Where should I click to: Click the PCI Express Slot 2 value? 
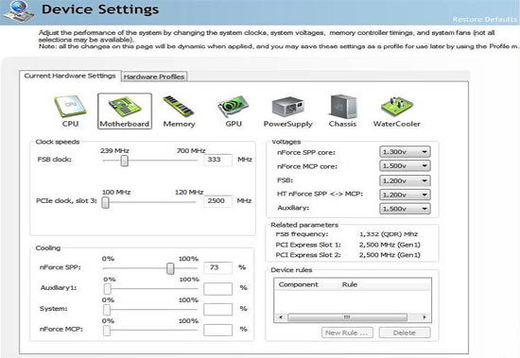(x=390, y=255)
